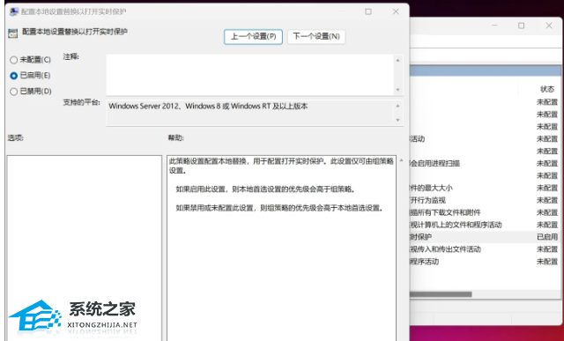Image resolution: width=564 pixels, height=341 pixels.
Task: Close the background policy editor window
Action: pyautogui.click(x=549, y=26)
